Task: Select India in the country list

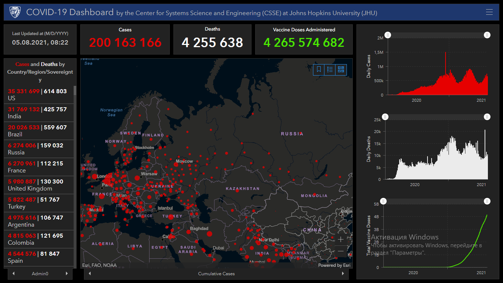Action: coord(37,113)
